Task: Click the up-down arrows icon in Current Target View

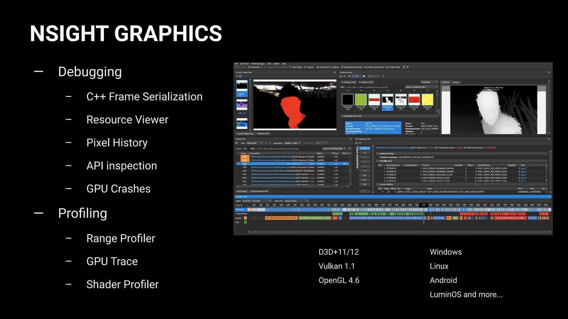Action: pyautogui.click(x=237, y=76)
